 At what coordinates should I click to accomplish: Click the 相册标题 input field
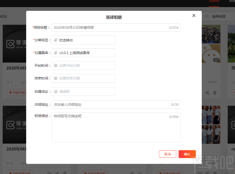point(116,28)
